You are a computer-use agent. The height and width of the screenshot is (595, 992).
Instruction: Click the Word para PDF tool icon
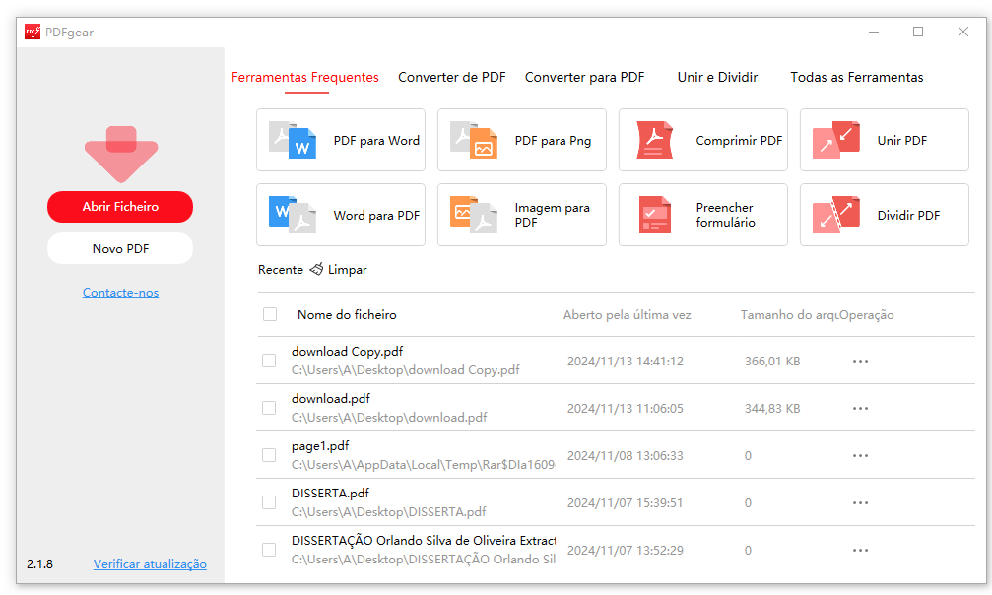[293, 215]
